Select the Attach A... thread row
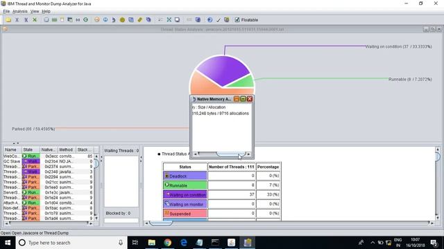 [x=48, y=203]
